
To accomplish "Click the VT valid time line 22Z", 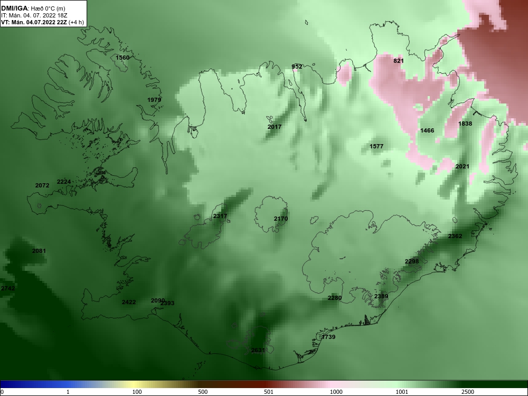I will tap(42, 23).
